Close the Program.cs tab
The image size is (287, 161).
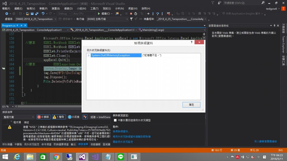25,25
